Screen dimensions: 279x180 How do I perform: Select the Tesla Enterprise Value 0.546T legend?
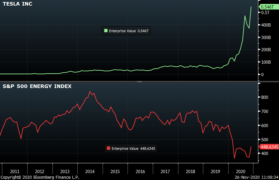click(x=127, y=31)
